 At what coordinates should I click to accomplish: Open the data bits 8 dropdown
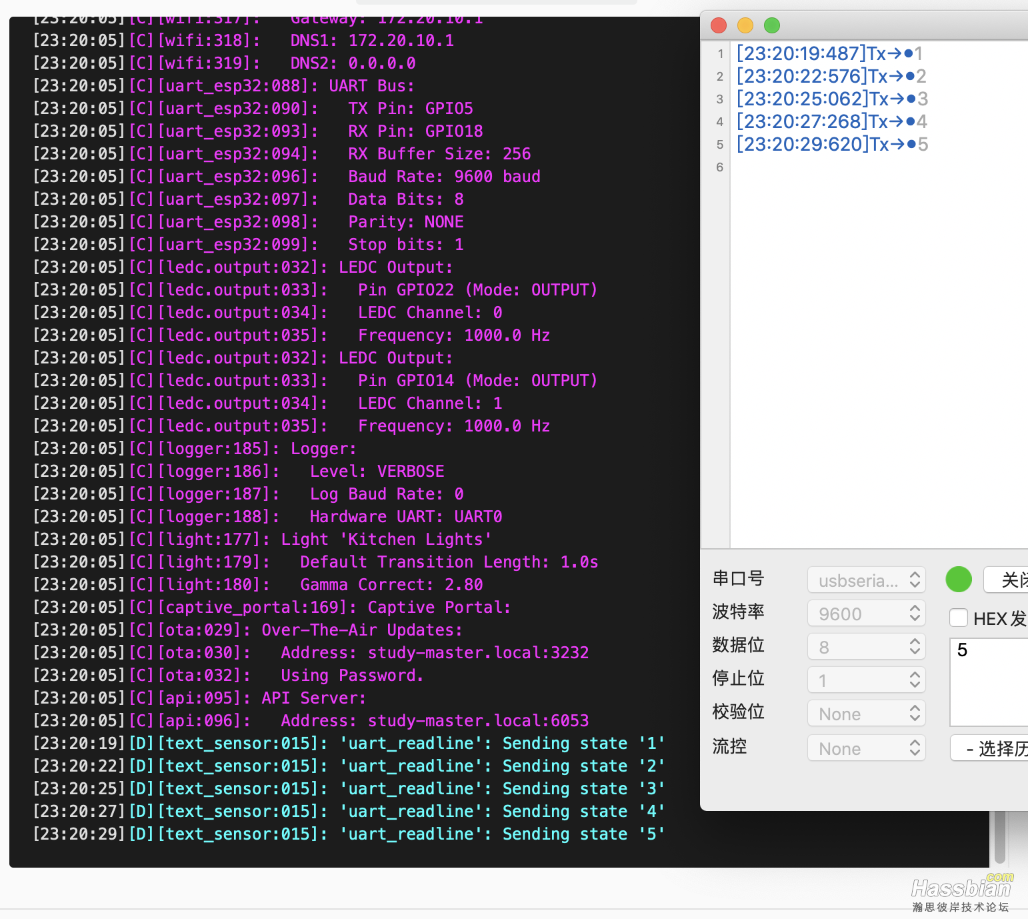coord(866,647)
